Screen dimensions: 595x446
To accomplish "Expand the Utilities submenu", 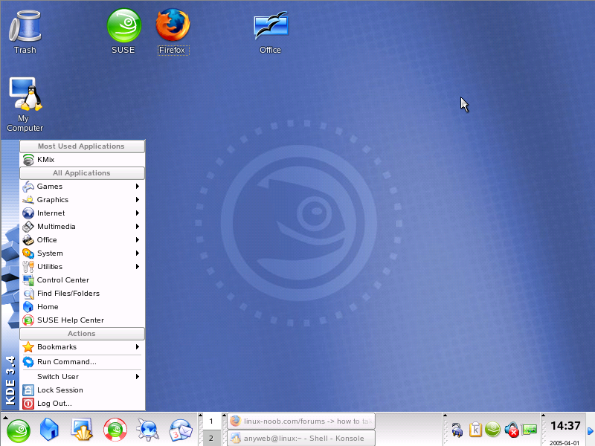I will pos(83,267).
